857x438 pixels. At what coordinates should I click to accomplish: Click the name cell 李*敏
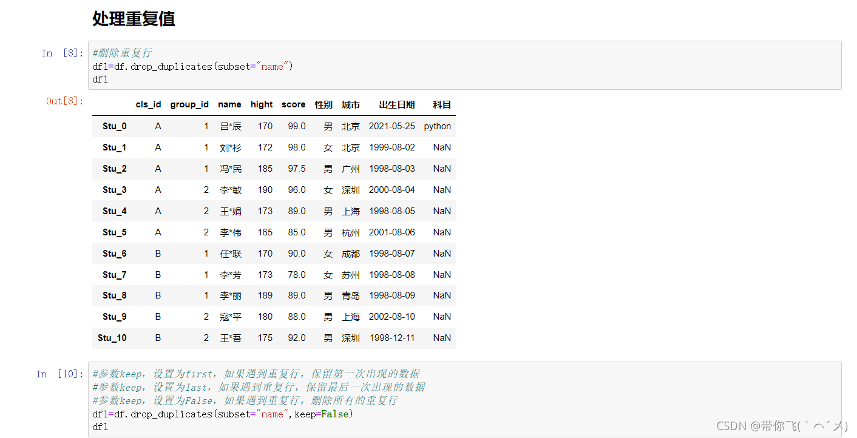click(x=231, y=190)
